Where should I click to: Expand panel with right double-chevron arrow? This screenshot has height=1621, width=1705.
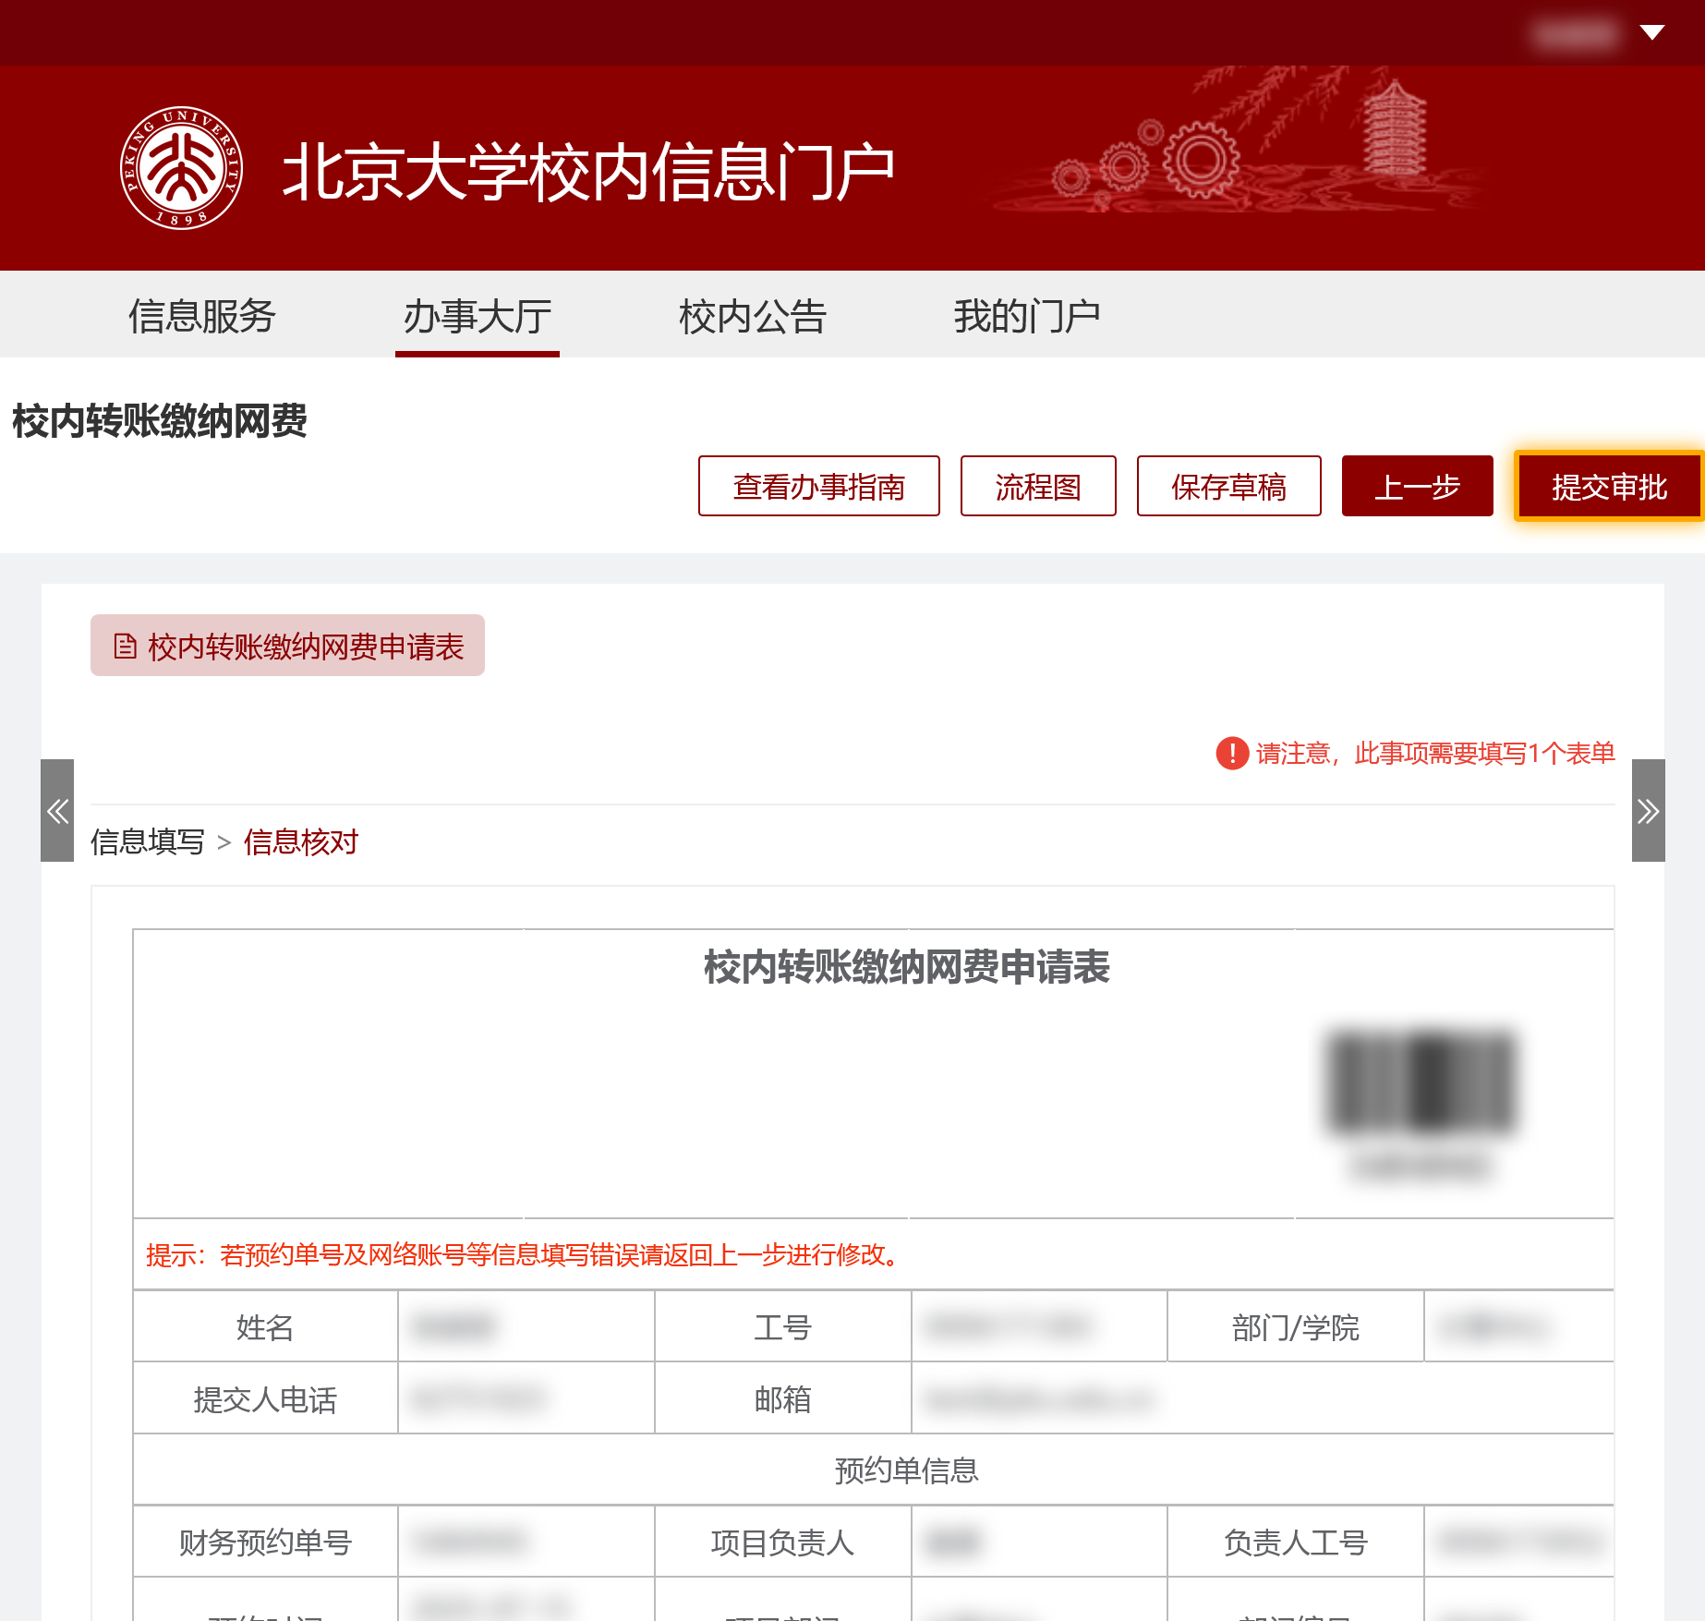(1648, 811)
